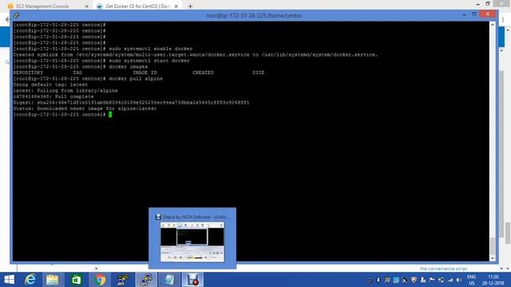Viewport: 511px width, 287px height.
Task: Click Debut by NCH Software preview thumbnail
Action: pyautogui.click(x=192, y=242)
